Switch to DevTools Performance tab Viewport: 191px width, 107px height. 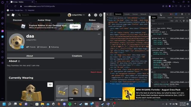[153, 14]
